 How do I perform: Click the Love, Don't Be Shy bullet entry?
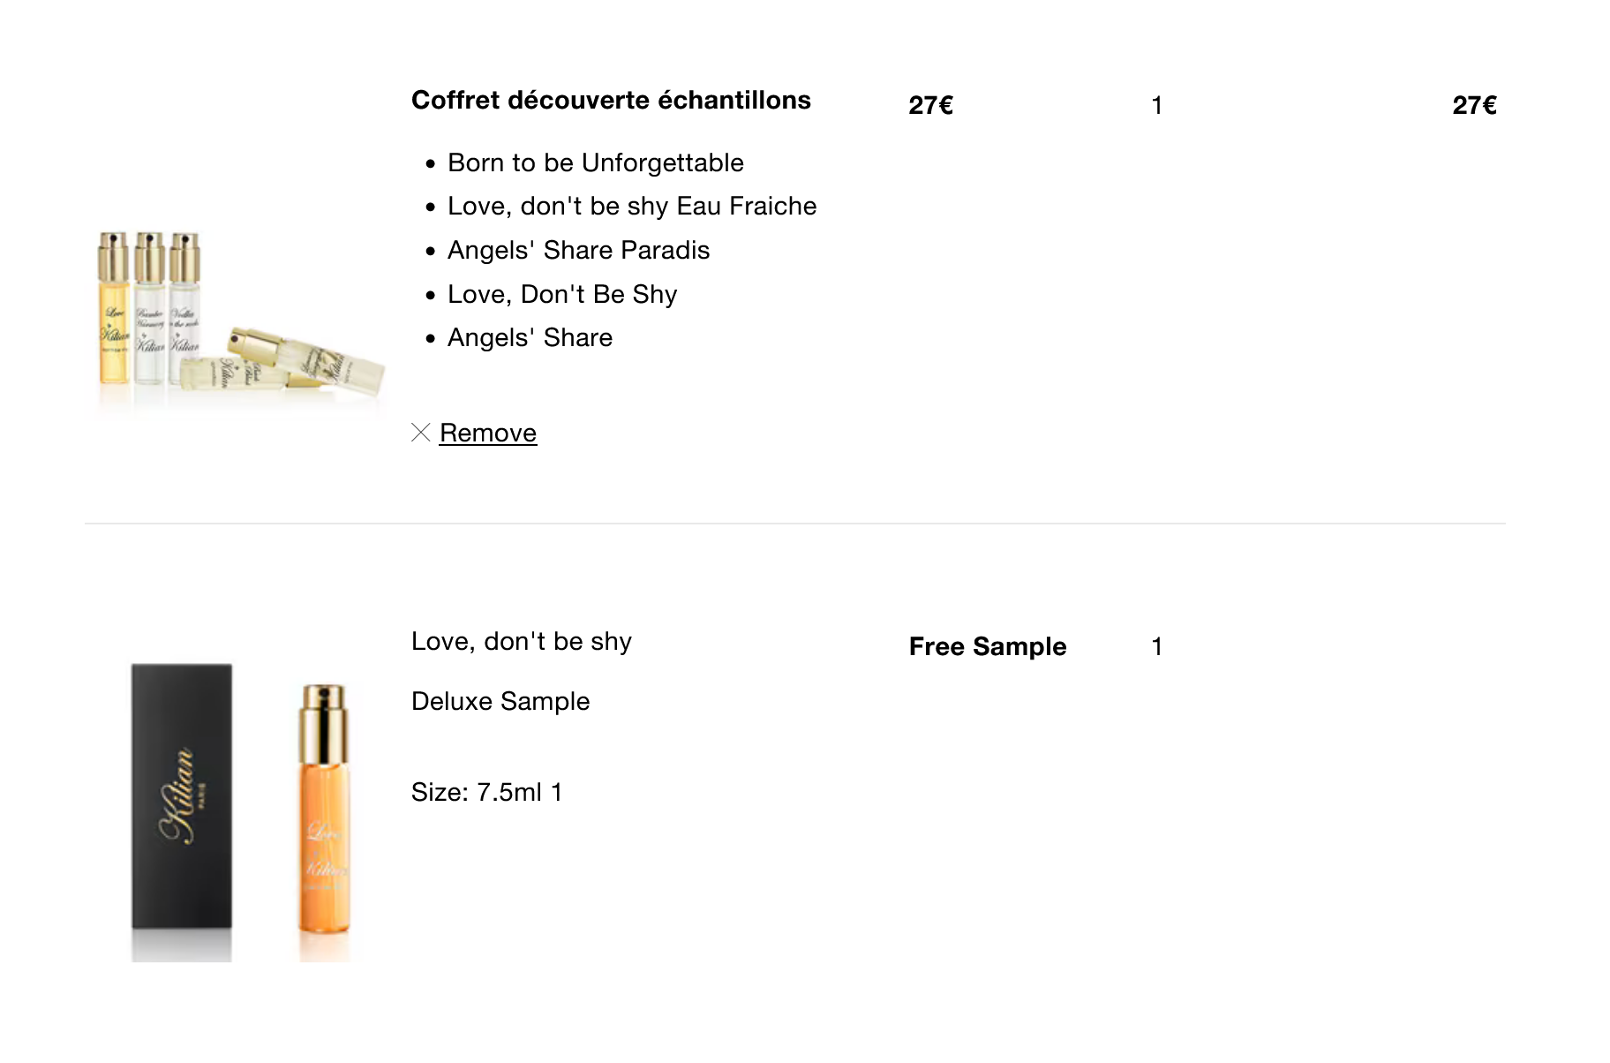point(562,295)
